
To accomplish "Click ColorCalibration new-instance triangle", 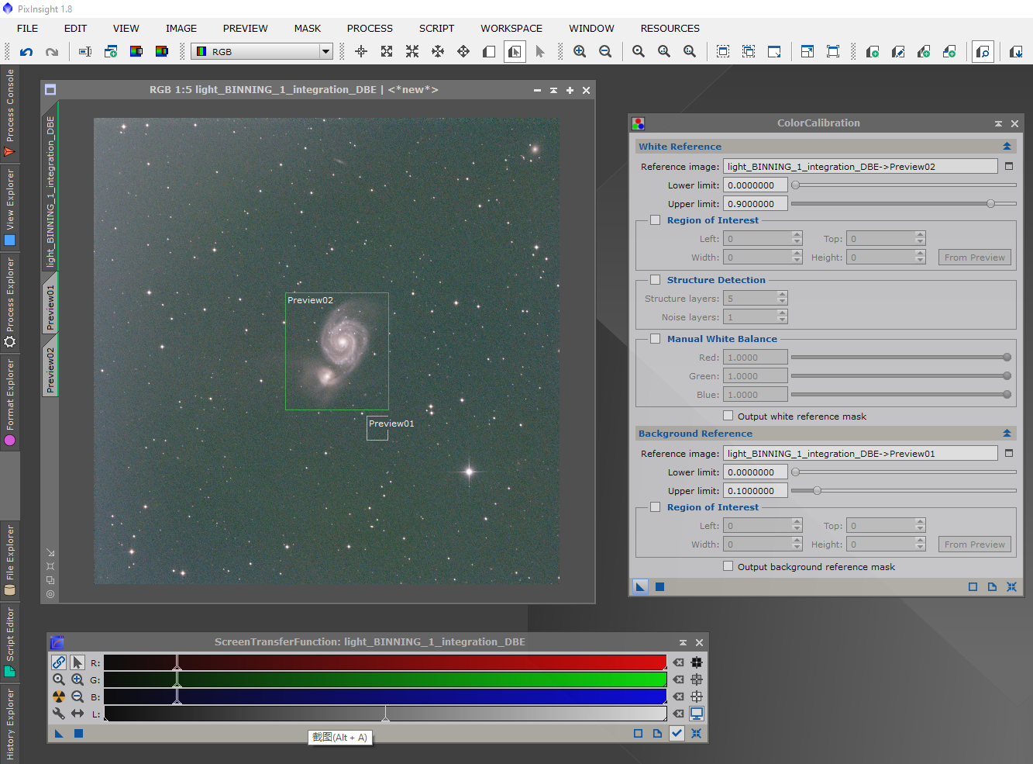I will pos(640,586).
